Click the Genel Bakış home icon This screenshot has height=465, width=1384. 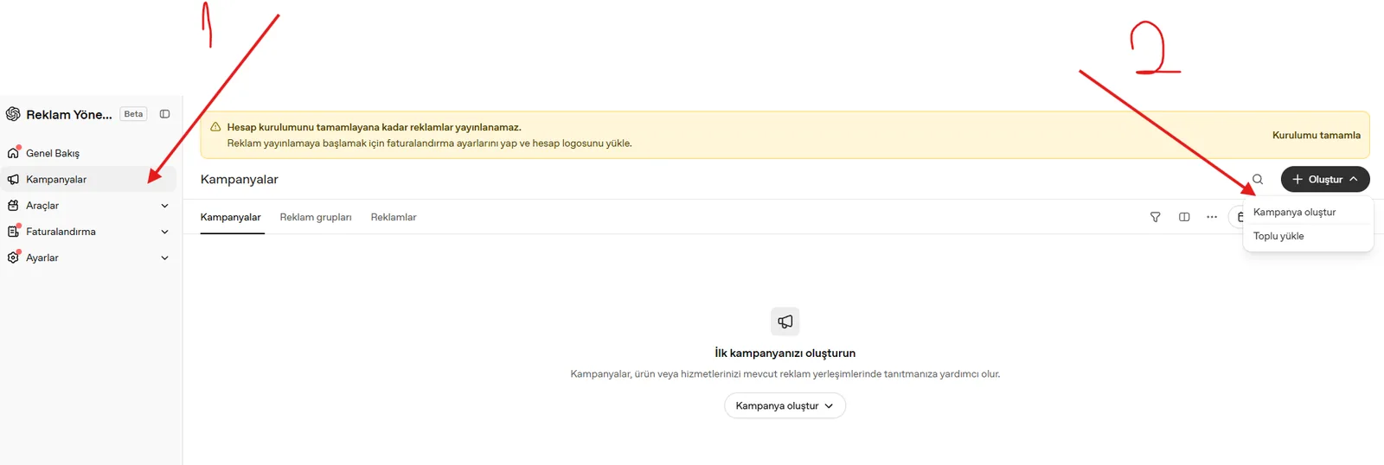[13, 153]
